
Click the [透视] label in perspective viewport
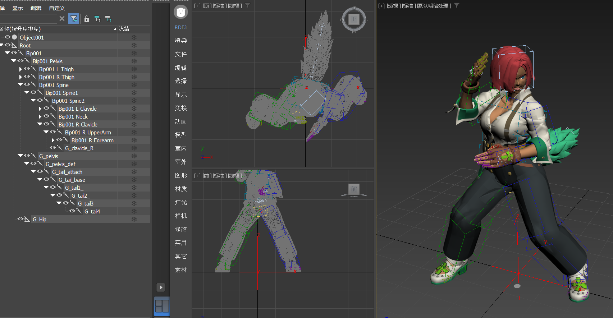pyautogui.click(x=393, y=6)
